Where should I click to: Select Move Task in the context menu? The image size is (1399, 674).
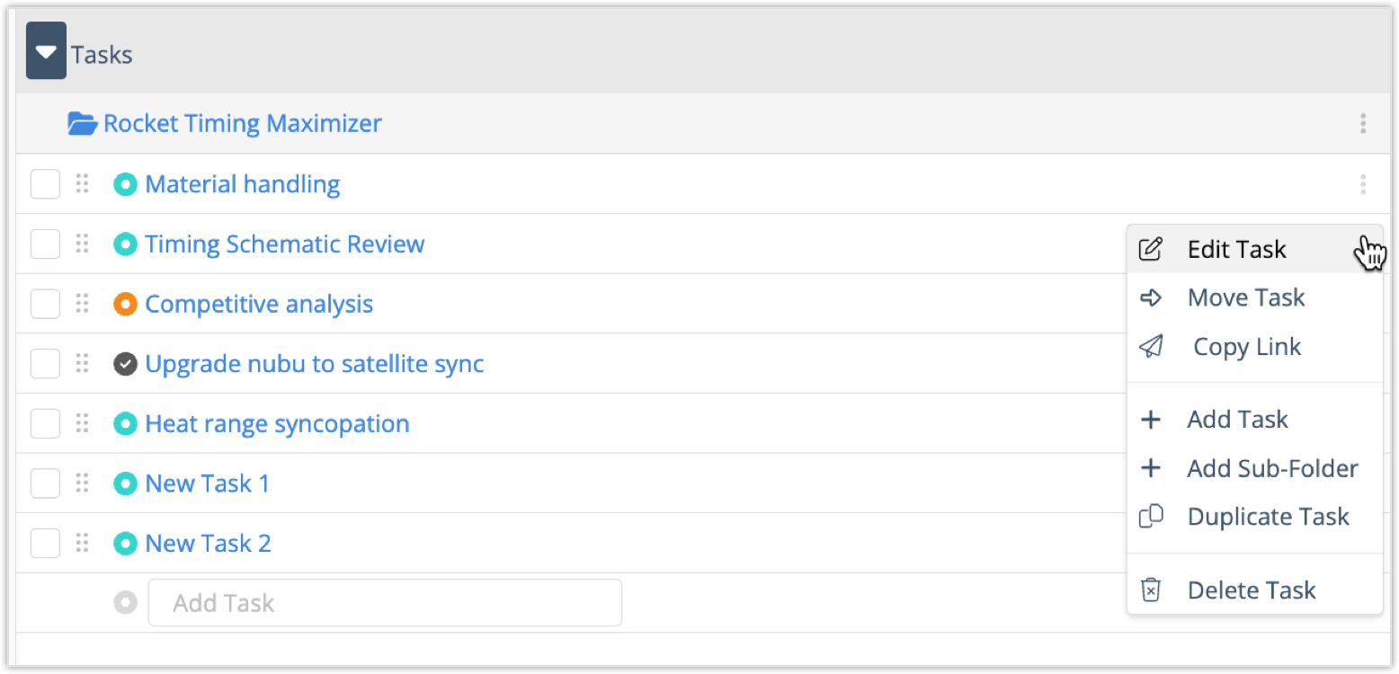(x=1245, y=297)
